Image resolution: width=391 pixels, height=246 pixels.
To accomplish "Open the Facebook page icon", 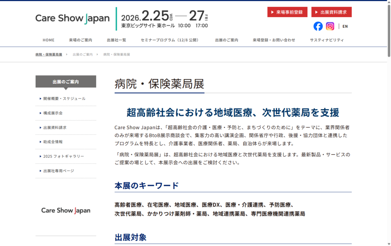I will [x=318, y=26].
